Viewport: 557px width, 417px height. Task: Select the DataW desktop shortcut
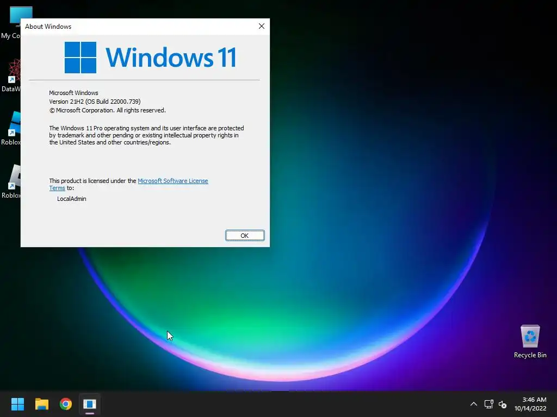tap(11, 75)
